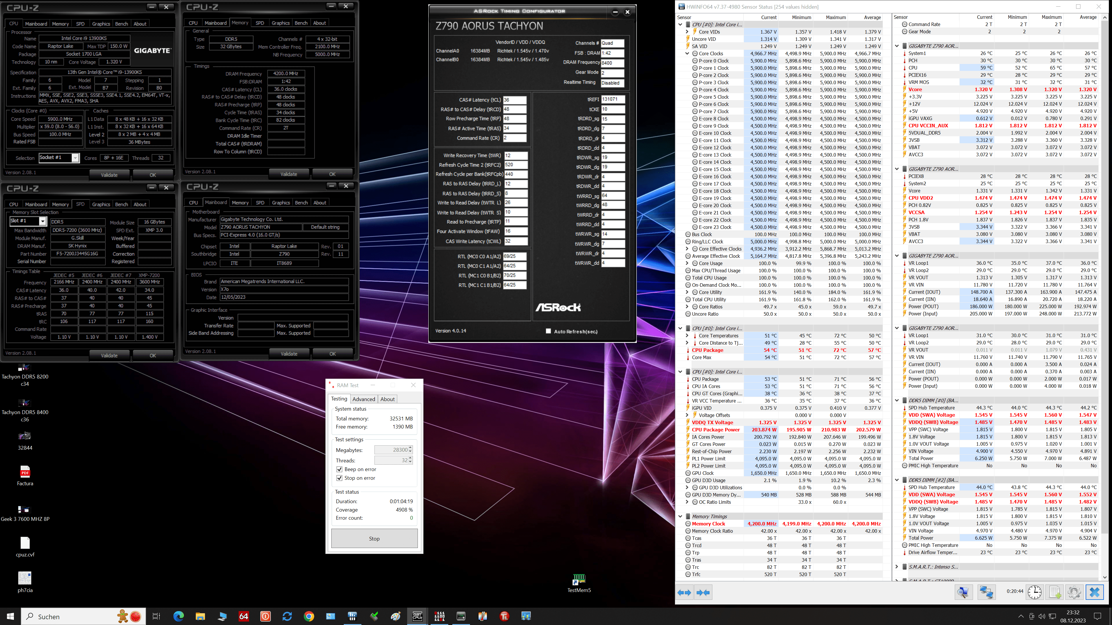This screenshot has width=1112, height=625.
Task: Click HWiNFO vertical scrollbar down arrow
Action: tap(1105, 577)
